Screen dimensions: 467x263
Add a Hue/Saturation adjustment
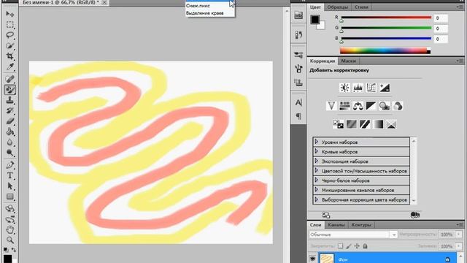click(x=344, y=106)
